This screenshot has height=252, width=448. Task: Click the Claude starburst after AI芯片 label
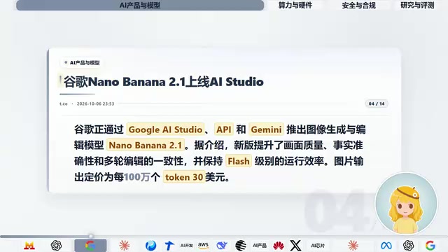coord(353,246)
